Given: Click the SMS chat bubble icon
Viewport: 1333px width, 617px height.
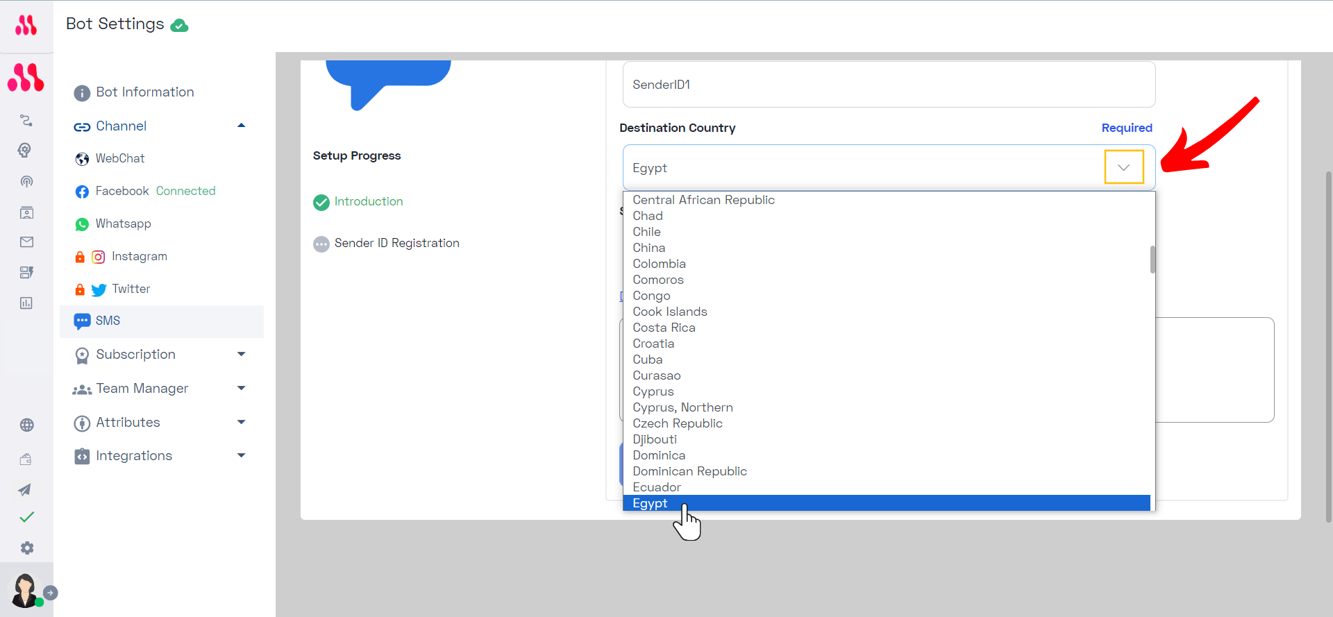Looking at the screenshot, I should (x=82, y=321).
